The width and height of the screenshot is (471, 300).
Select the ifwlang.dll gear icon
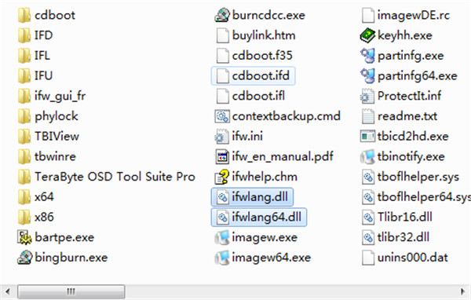(x=223, y=197)
